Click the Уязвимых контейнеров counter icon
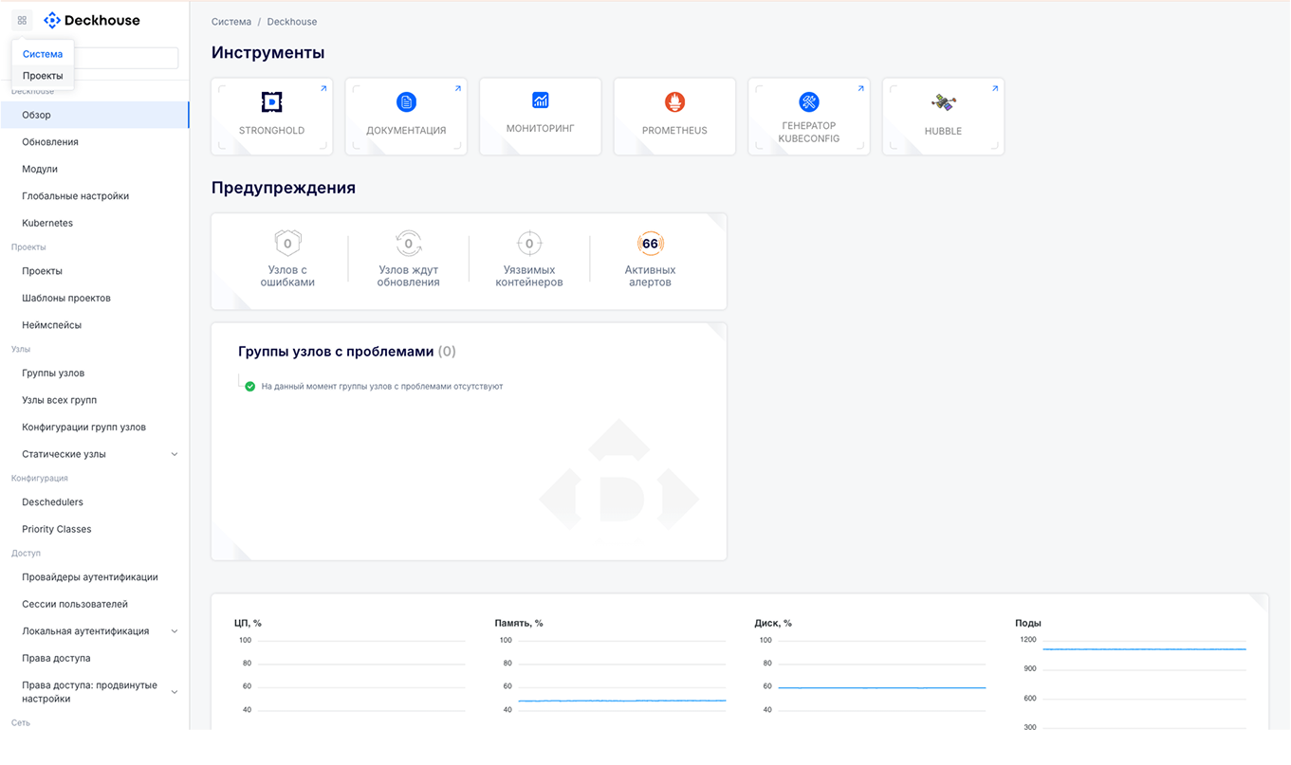The width and height of the screenshot is (1291, 765). pyautogui.click(x=529, y=244)
